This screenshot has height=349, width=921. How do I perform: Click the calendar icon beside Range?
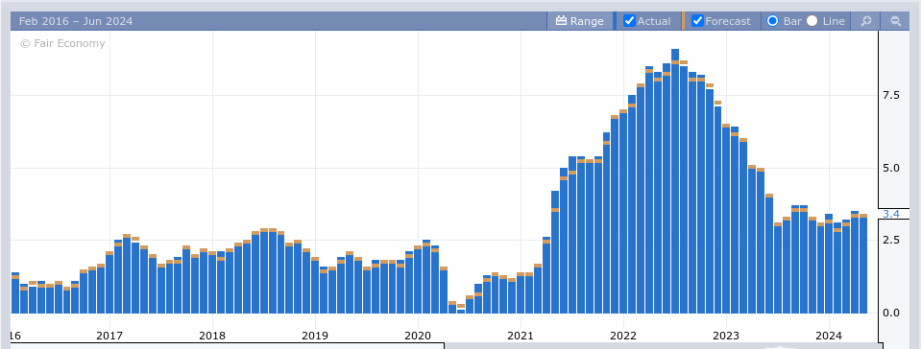[x=561, y=21]
